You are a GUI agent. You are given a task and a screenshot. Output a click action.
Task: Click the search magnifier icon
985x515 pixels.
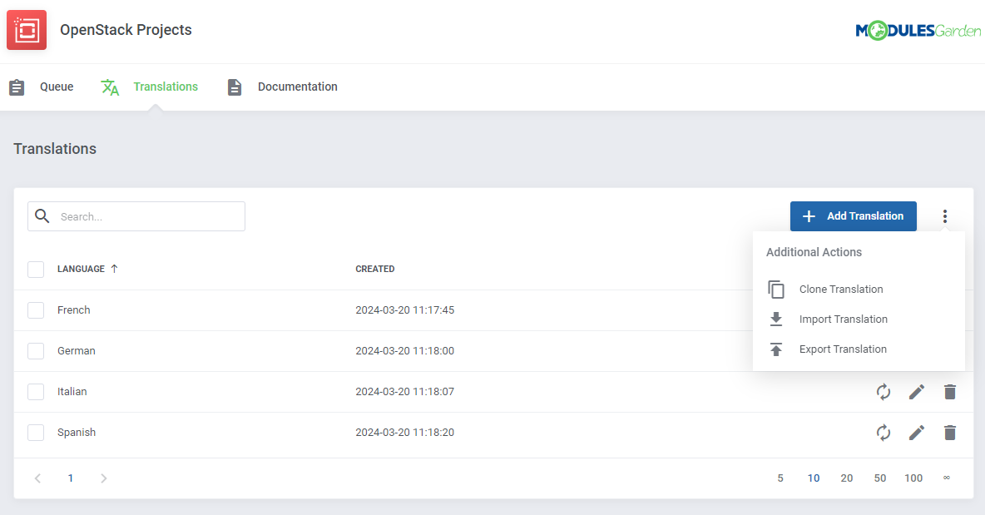[42, 215]
